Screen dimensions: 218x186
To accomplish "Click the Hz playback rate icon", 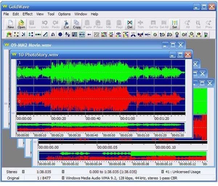I will (206, 34).
